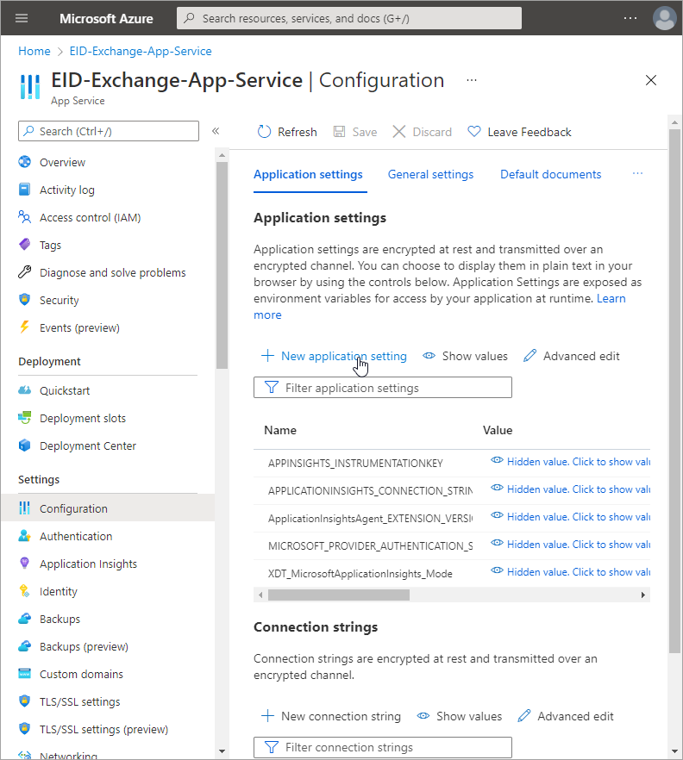The width and height of the screenshot is (683, 760).
Task: Open Deployment Center from sidebar
Action: click(x=87, y=445)
